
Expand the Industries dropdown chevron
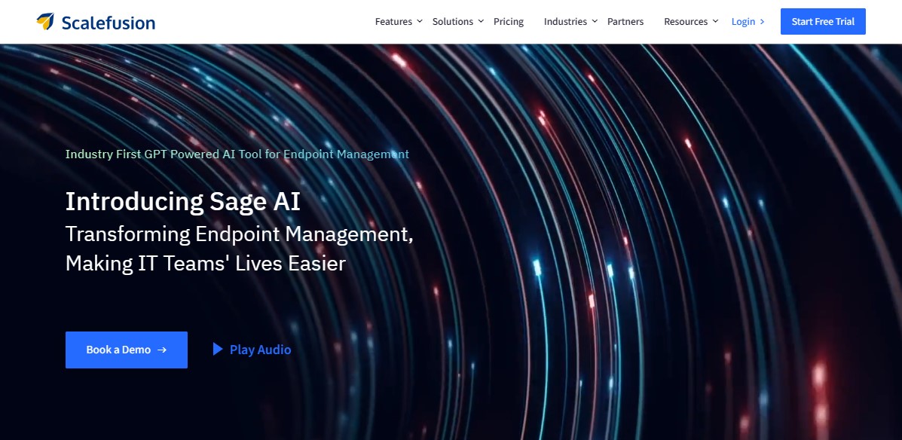(x=595, y=21)
